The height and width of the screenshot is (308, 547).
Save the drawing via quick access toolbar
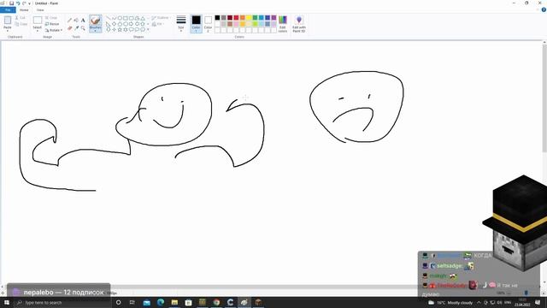pyautogui.click(x=11, y=3)
